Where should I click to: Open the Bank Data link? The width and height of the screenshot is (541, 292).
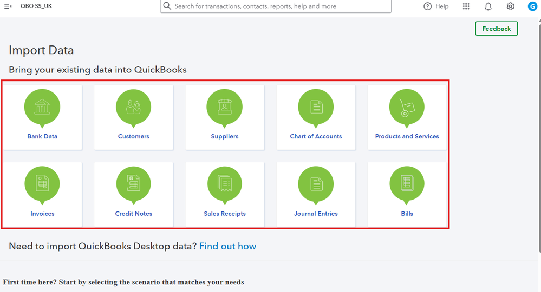(x=42, y=136)
